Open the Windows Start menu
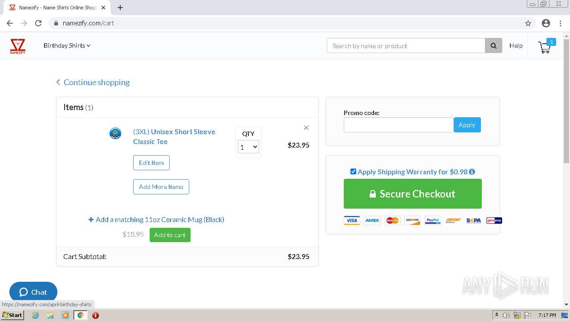Image resolution: width=570 pixels, height=321 pixels. (x=12, y=315)
